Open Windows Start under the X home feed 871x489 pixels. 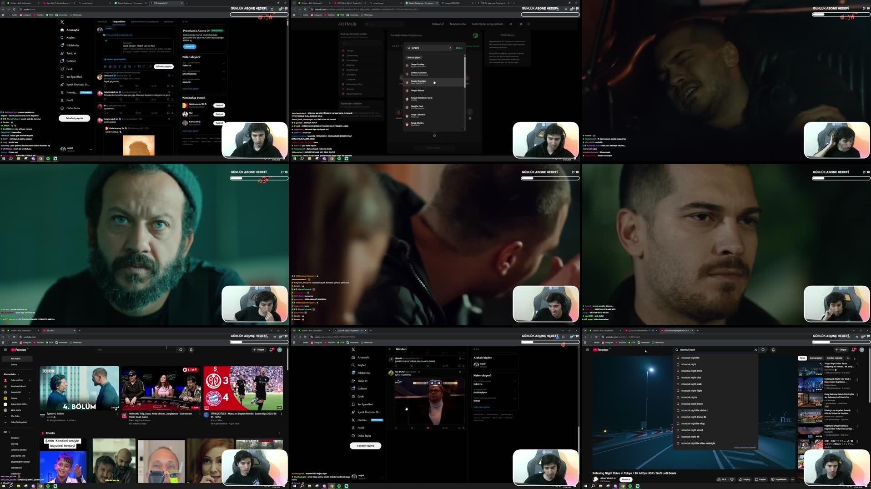(x=3, y=159)
